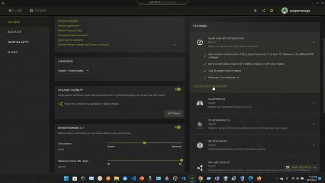Open the Release highlights link
This screenshot has width=325, height=183.
(x=68, y=21)
